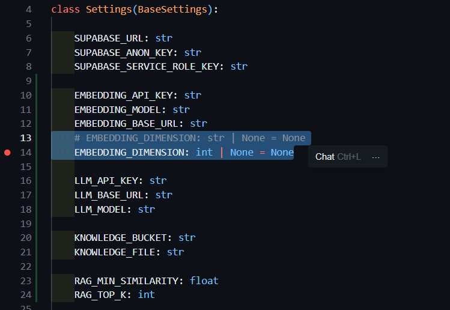The image size is (450, 310).
Task: Click LLM_API_KEY variable name
Action: [x=106, y=181]
